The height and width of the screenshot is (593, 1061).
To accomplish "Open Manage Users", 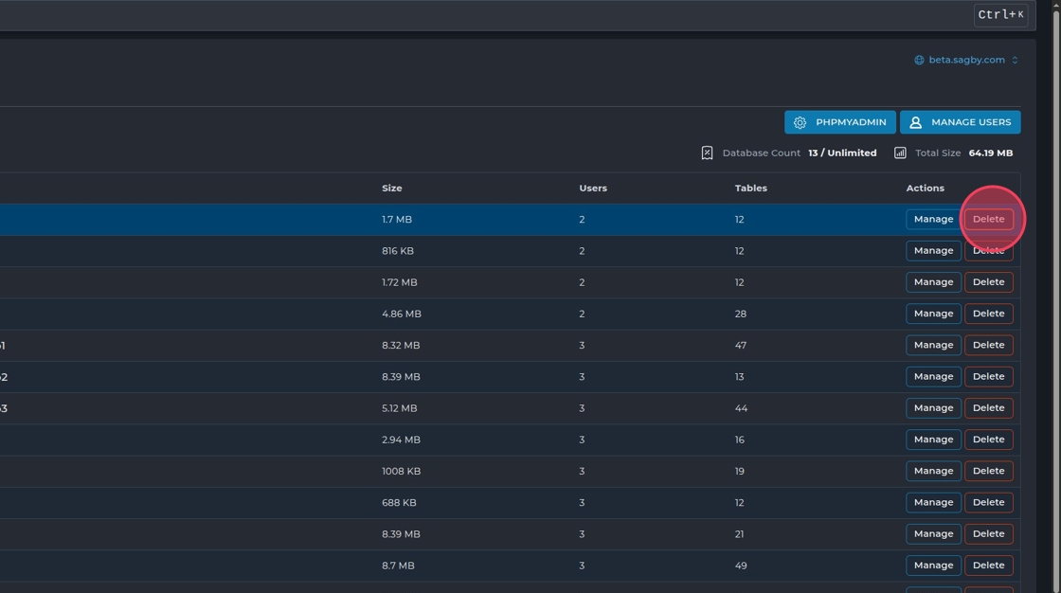I will tap(960, 122).
